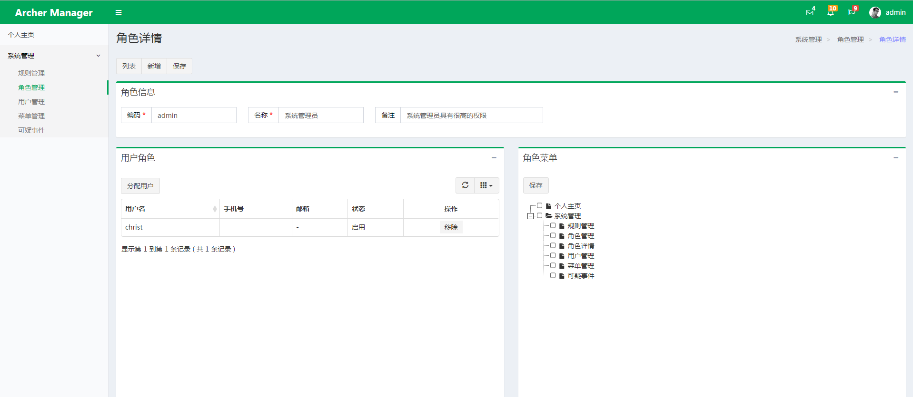Click the admin user avatar
The height and width of the screenshot is (397, 913).
click(875, 12)
